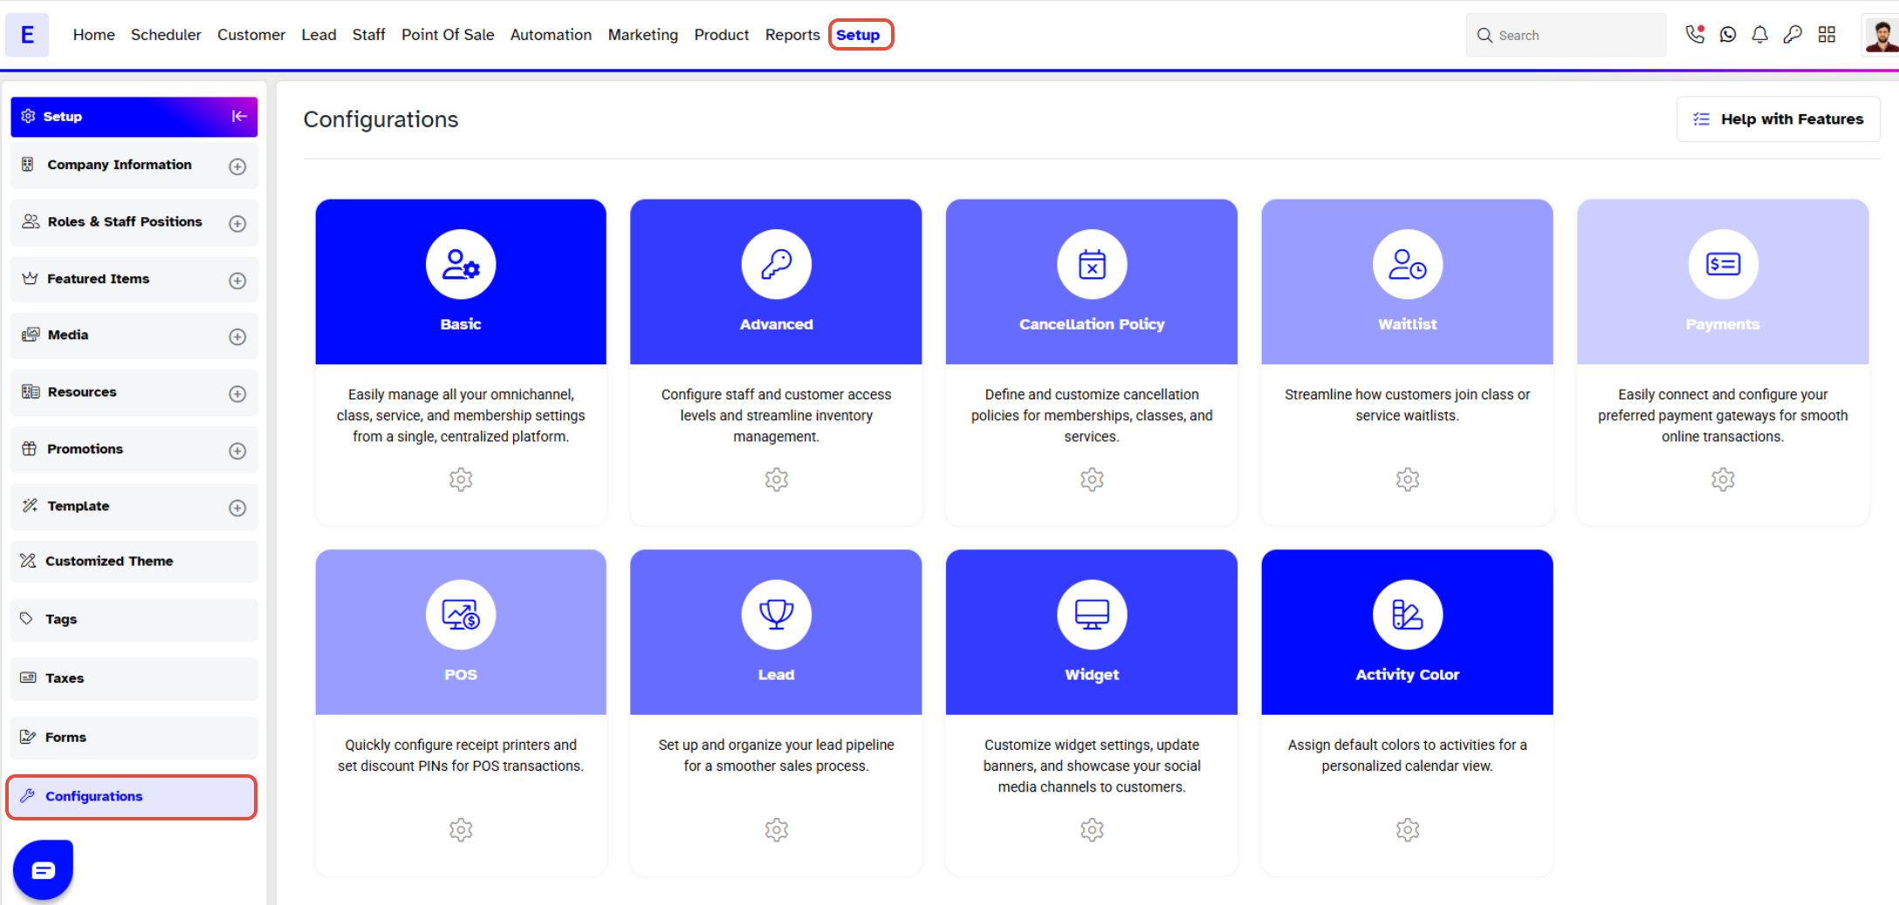
Task: Click the Lead trophy circle icon
Action: pyautogui.click(x=777, y=615)
